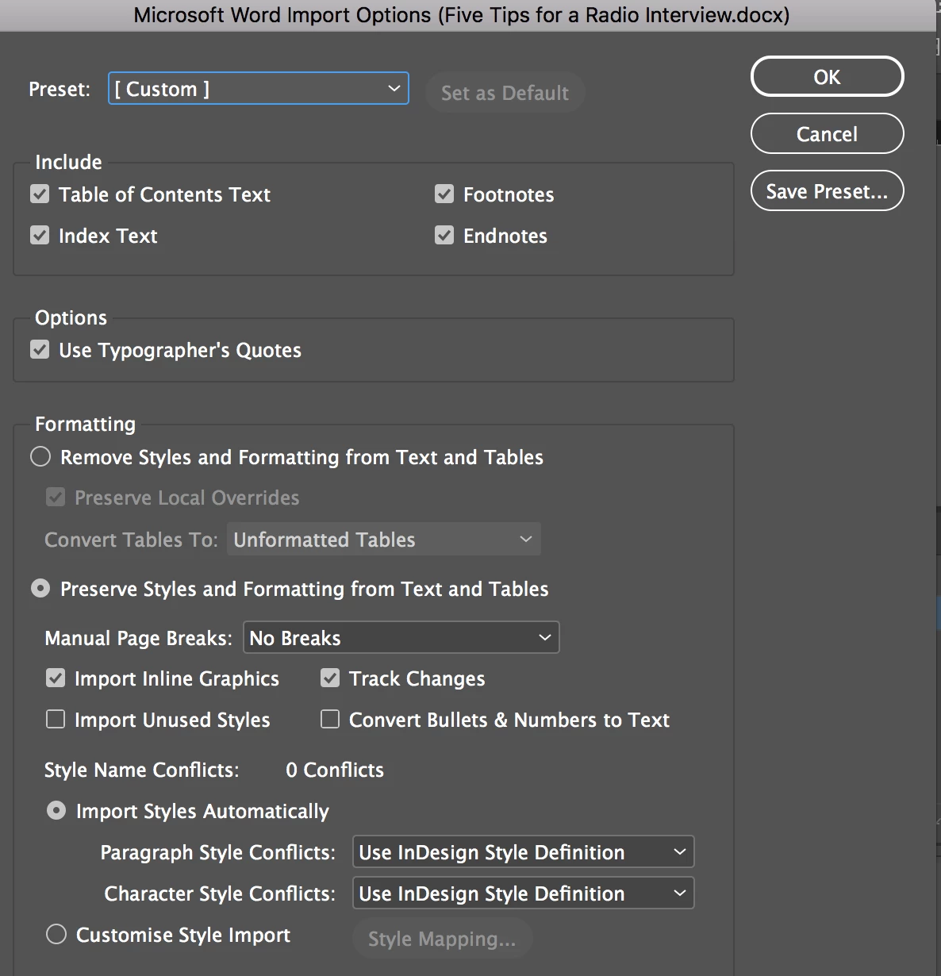Open the Style Mapping dialog button
Image resolution: width=941 pixels, height=976 pixels.
[x=442, y=939]
